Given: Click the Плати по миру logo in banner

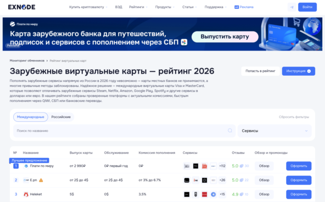Looking at the screenshot, I should (x=13, y=24).
